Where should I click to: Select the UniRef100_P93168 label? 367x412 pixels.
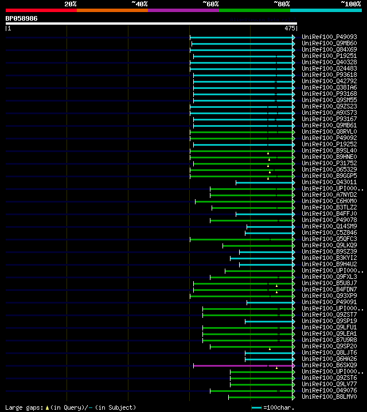pos(329,94)
